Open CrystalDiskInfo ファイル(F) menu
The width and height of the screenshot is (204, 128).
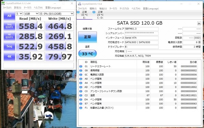click(x=82, y=9)
